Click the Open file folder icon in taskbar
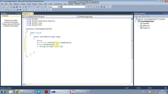This screenshot has width=168, height=94. [11, 92]
